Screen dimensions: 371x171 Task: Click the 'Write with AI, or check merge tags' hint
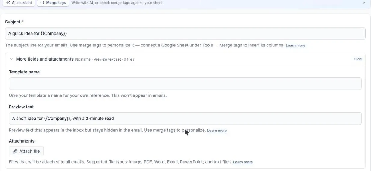click(117, 3)
